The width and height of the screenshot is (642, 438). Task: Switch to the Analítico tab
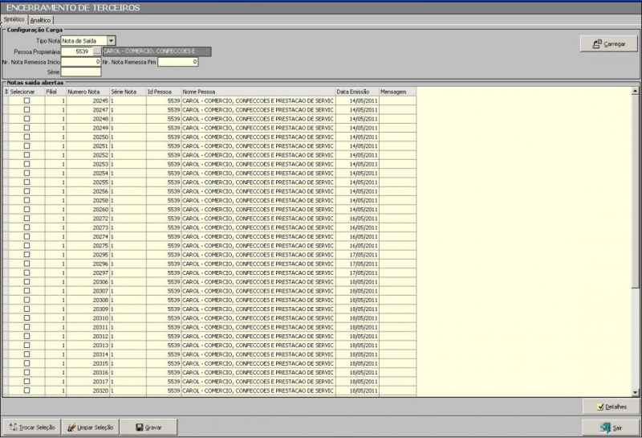pyautogui.click(x=41, y=19)
